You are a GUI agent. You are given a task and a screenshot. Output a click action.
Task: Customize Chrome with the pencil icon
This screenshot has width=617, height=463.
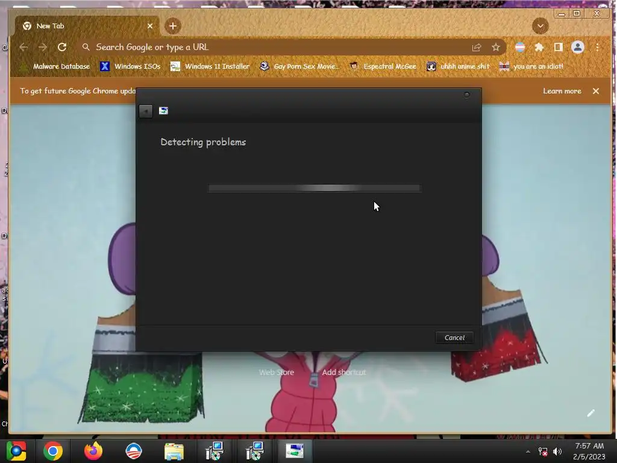click(590, 413)
